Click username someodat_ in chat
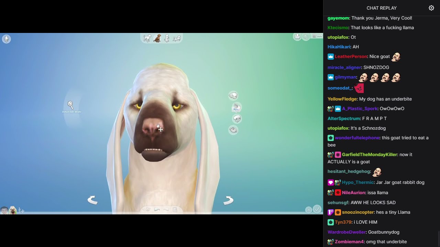 click(340, 88)
